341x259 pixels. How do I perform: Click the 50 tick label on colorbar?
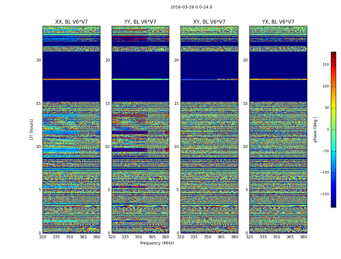pyautogui.click(x=326, y=108)
